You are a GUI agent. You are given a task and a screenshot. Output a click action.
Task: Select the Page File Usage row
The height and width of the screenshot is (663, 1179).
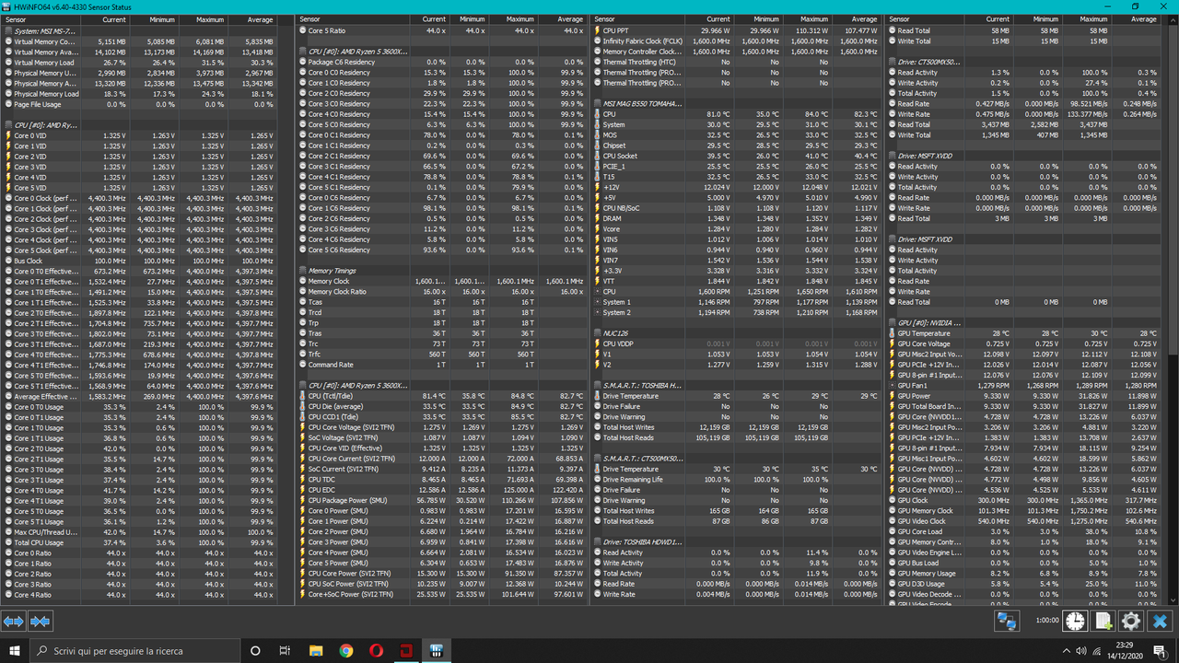[x=138, y=104]
